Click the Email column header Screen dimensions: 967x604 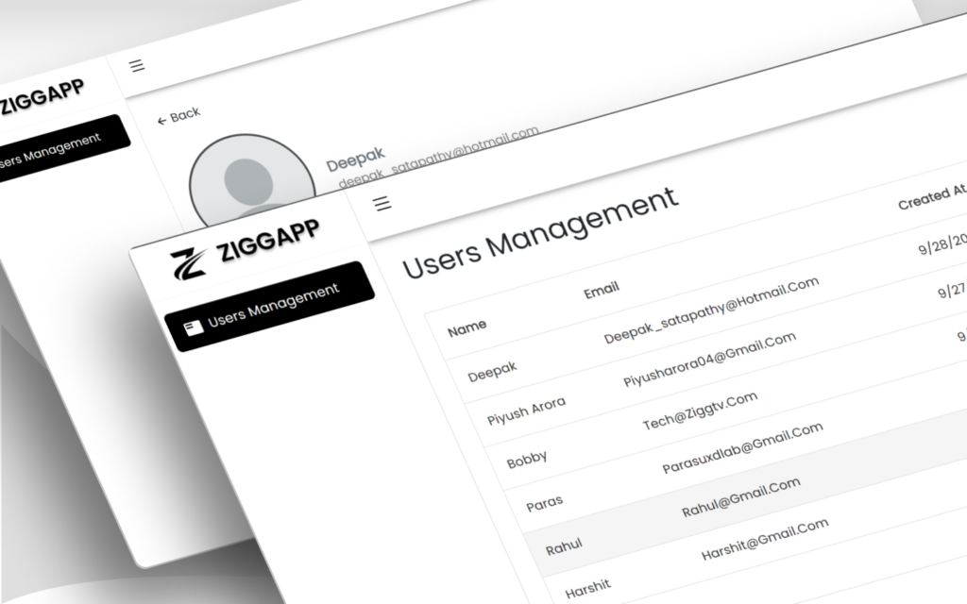(x=602, y=290)
